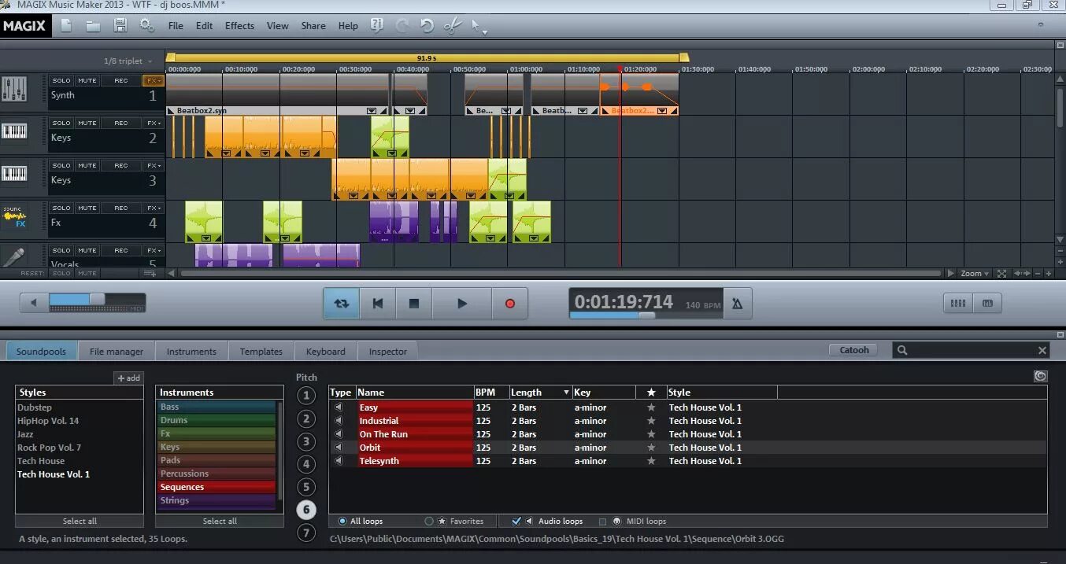Open FX dropdown on Fx track 4

click(x=153, y=208)
